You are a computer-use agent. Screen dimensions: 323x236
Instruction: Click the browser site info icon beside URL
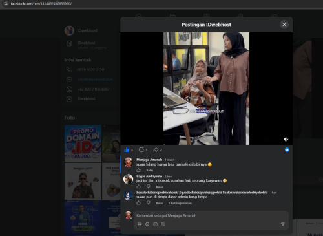[x=6, y=3]
